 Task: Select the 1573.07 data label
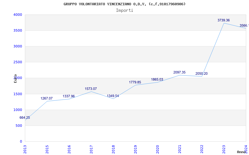click(91, 89)
